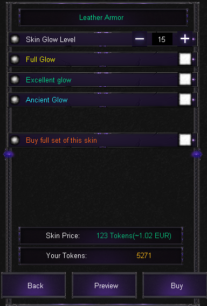Click the purple gem on left frame

9,155
